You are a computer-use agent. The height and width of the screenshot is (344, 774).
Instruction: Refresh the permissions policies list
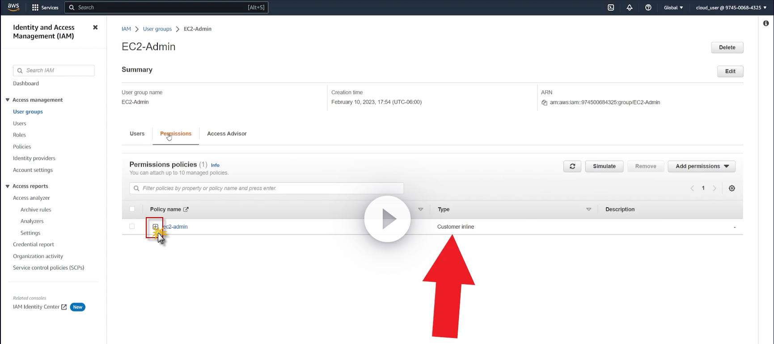pos(572,166)
